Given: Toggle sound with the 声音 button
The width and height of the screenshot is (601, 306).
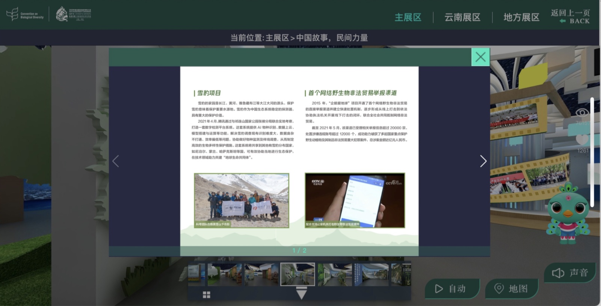Looking at the screenshot, I should click(x=570, y=273).
